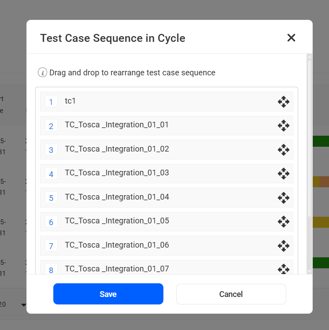Click the dialog's vertical scrollbar thumb

coord(309,137)
